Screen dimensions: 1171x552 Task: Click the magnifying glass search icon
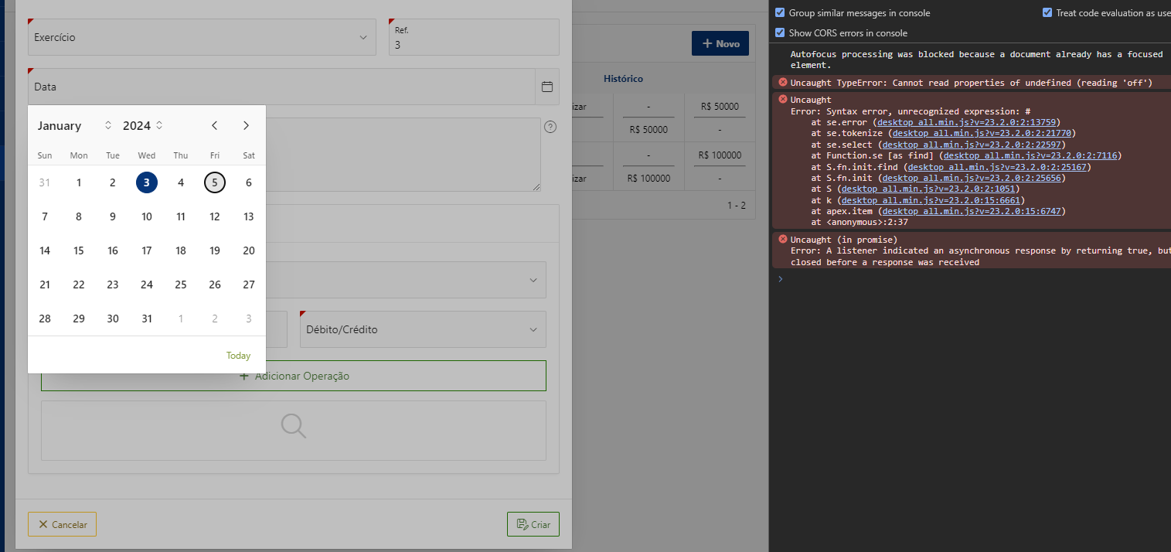pos(293,425)
